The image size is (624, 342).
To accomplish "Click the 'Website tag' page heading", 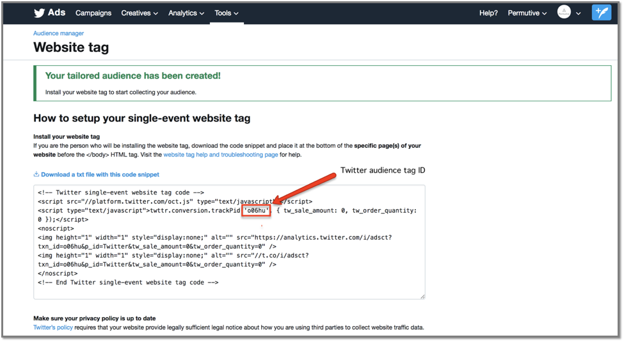I will coord(71,47).
